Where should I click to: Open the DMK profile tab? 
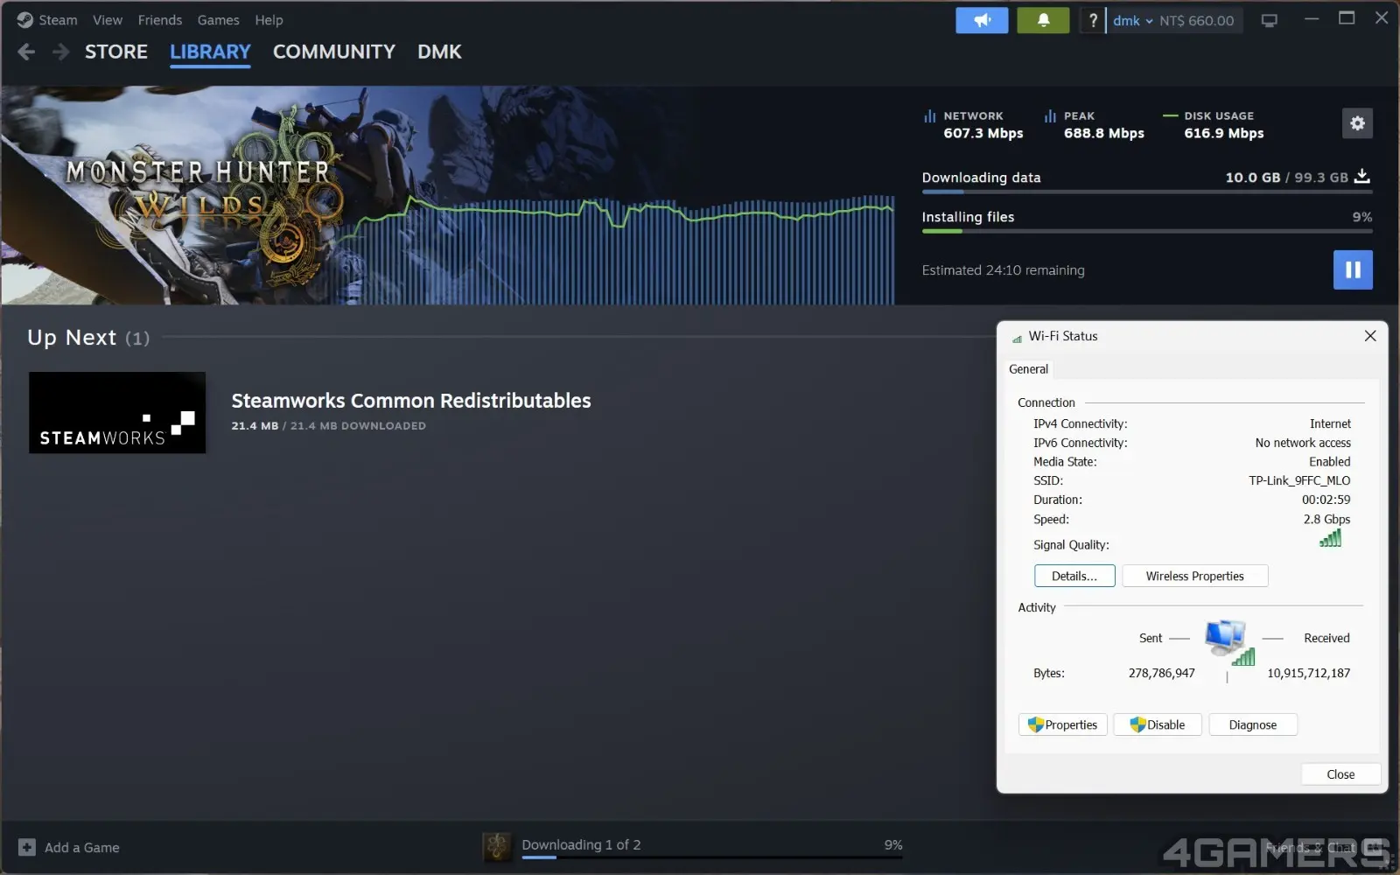439,52
